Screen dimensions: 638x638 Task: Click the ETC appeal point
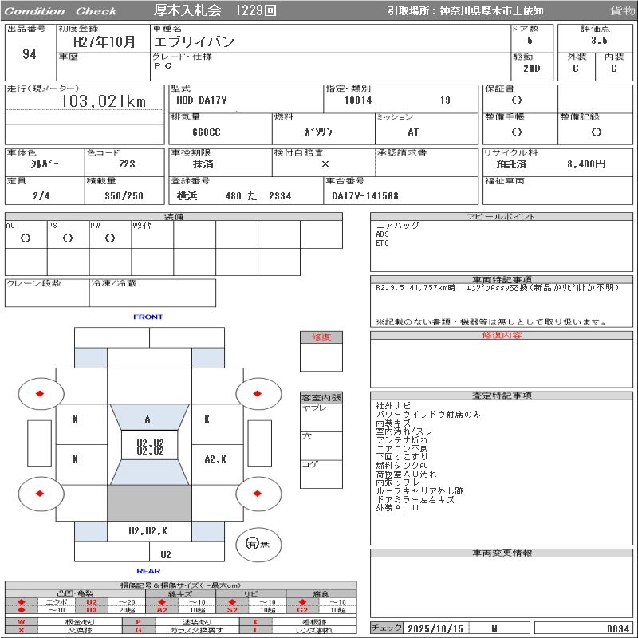(x=382, y=243)
